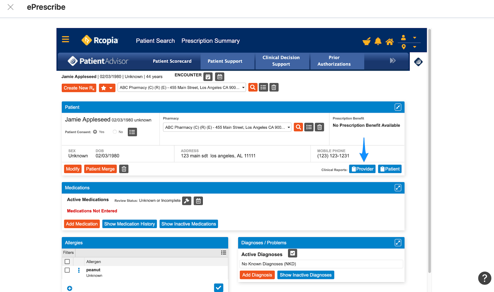Click the double arrow to show more tabs
This screenshot has width=494, height=292.
(392, 60)
